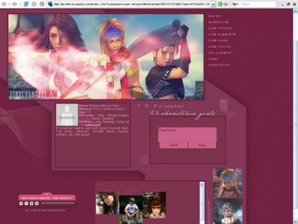This screenshot has height=224, width=298.
Task: Open View Photos link
Action: coord(219,47)
